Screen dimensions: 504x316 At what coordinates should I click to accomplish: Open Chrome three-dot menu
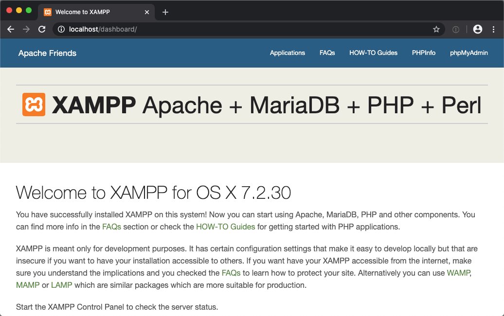coord(493,29)
